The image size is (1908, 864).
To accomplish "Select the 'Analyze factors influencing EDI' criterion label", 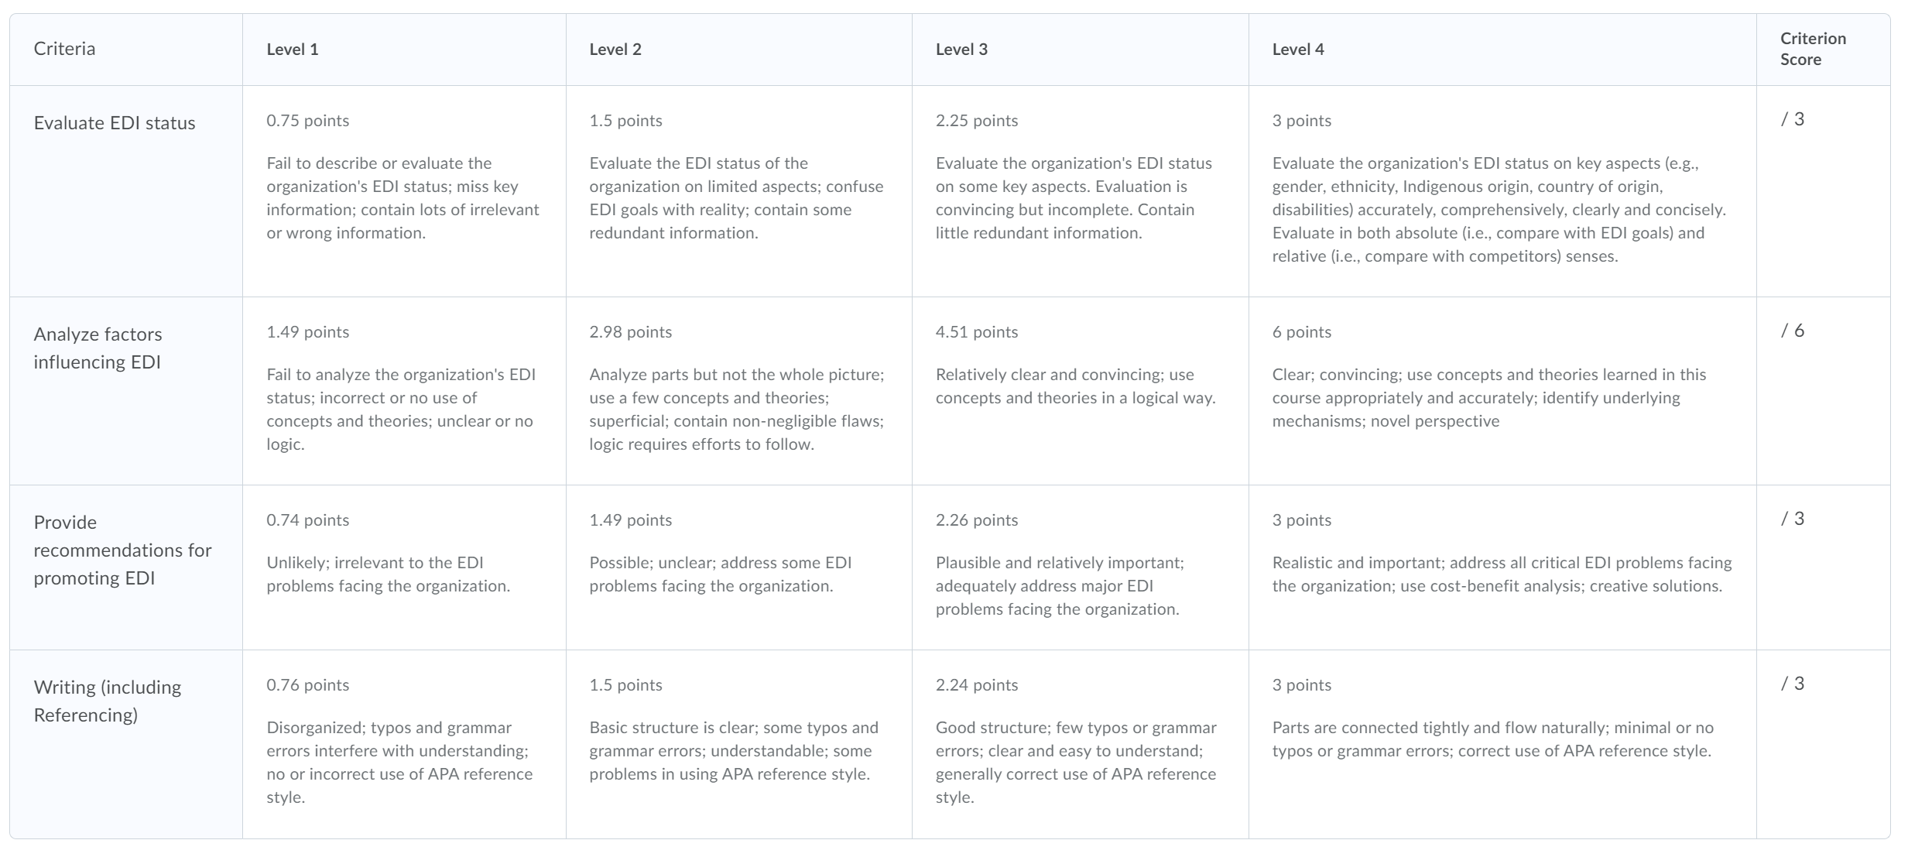I will [98, 348].
